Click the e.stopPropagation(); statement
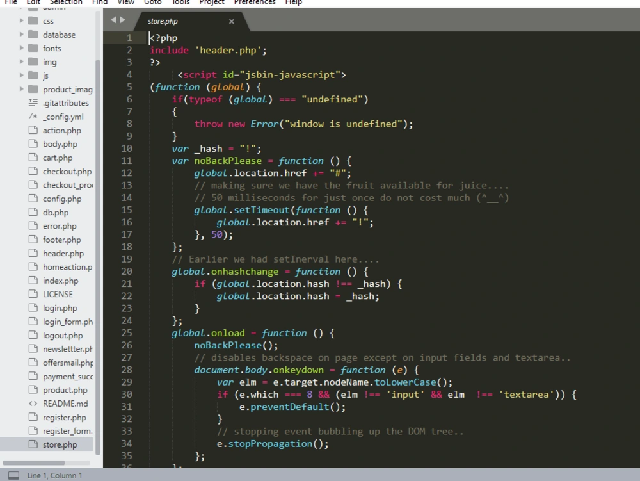This screenshot has height=481, width=640. pyautogui.click(x=272, y=443)
